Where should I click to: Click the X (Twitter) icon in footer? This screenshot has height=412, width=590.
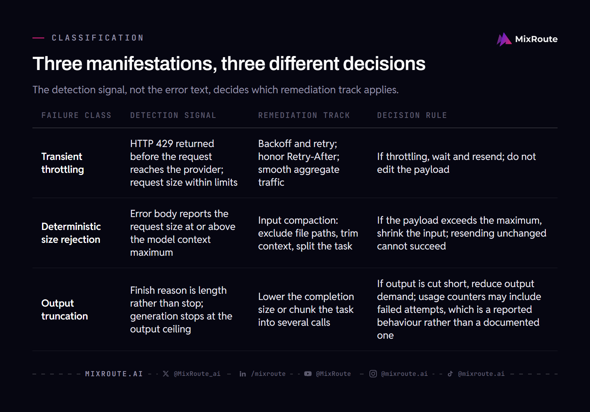click(166, 374)
